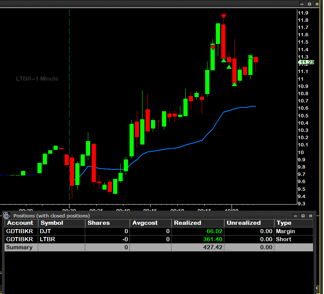Click the 66.02 realized value
Image resolution: width=324 pixels, height=294 pixels.
point(214,231)
